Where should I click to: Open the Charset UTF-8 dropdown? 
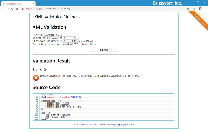pos(59,38)
